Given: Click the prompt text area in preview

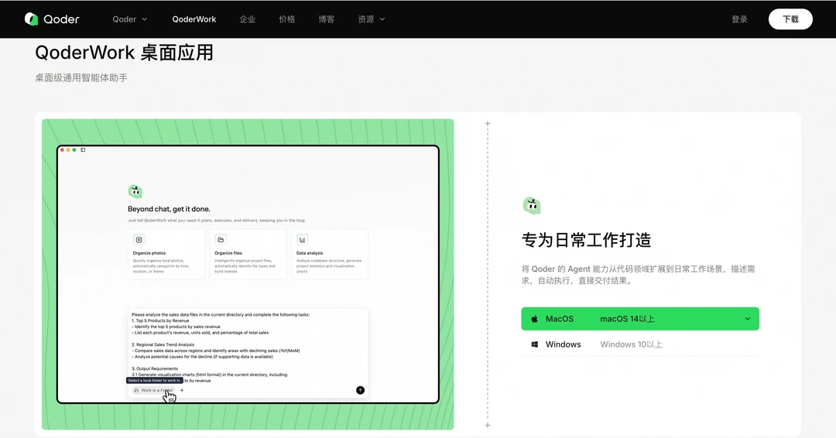Looking at the screenshot, I should (x=248, y=347).
